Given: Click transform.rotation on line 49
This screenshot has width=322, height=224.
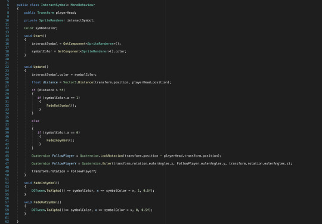Looking at the screenshot, I should click(48, 172).
